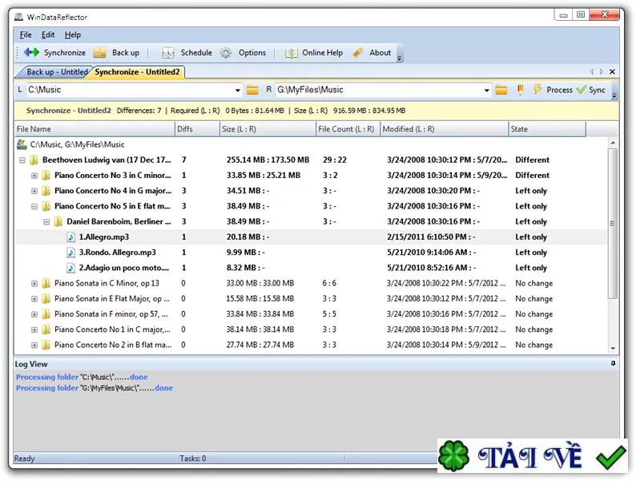Open the left path C:\Music dropdown

coord(238,90)
